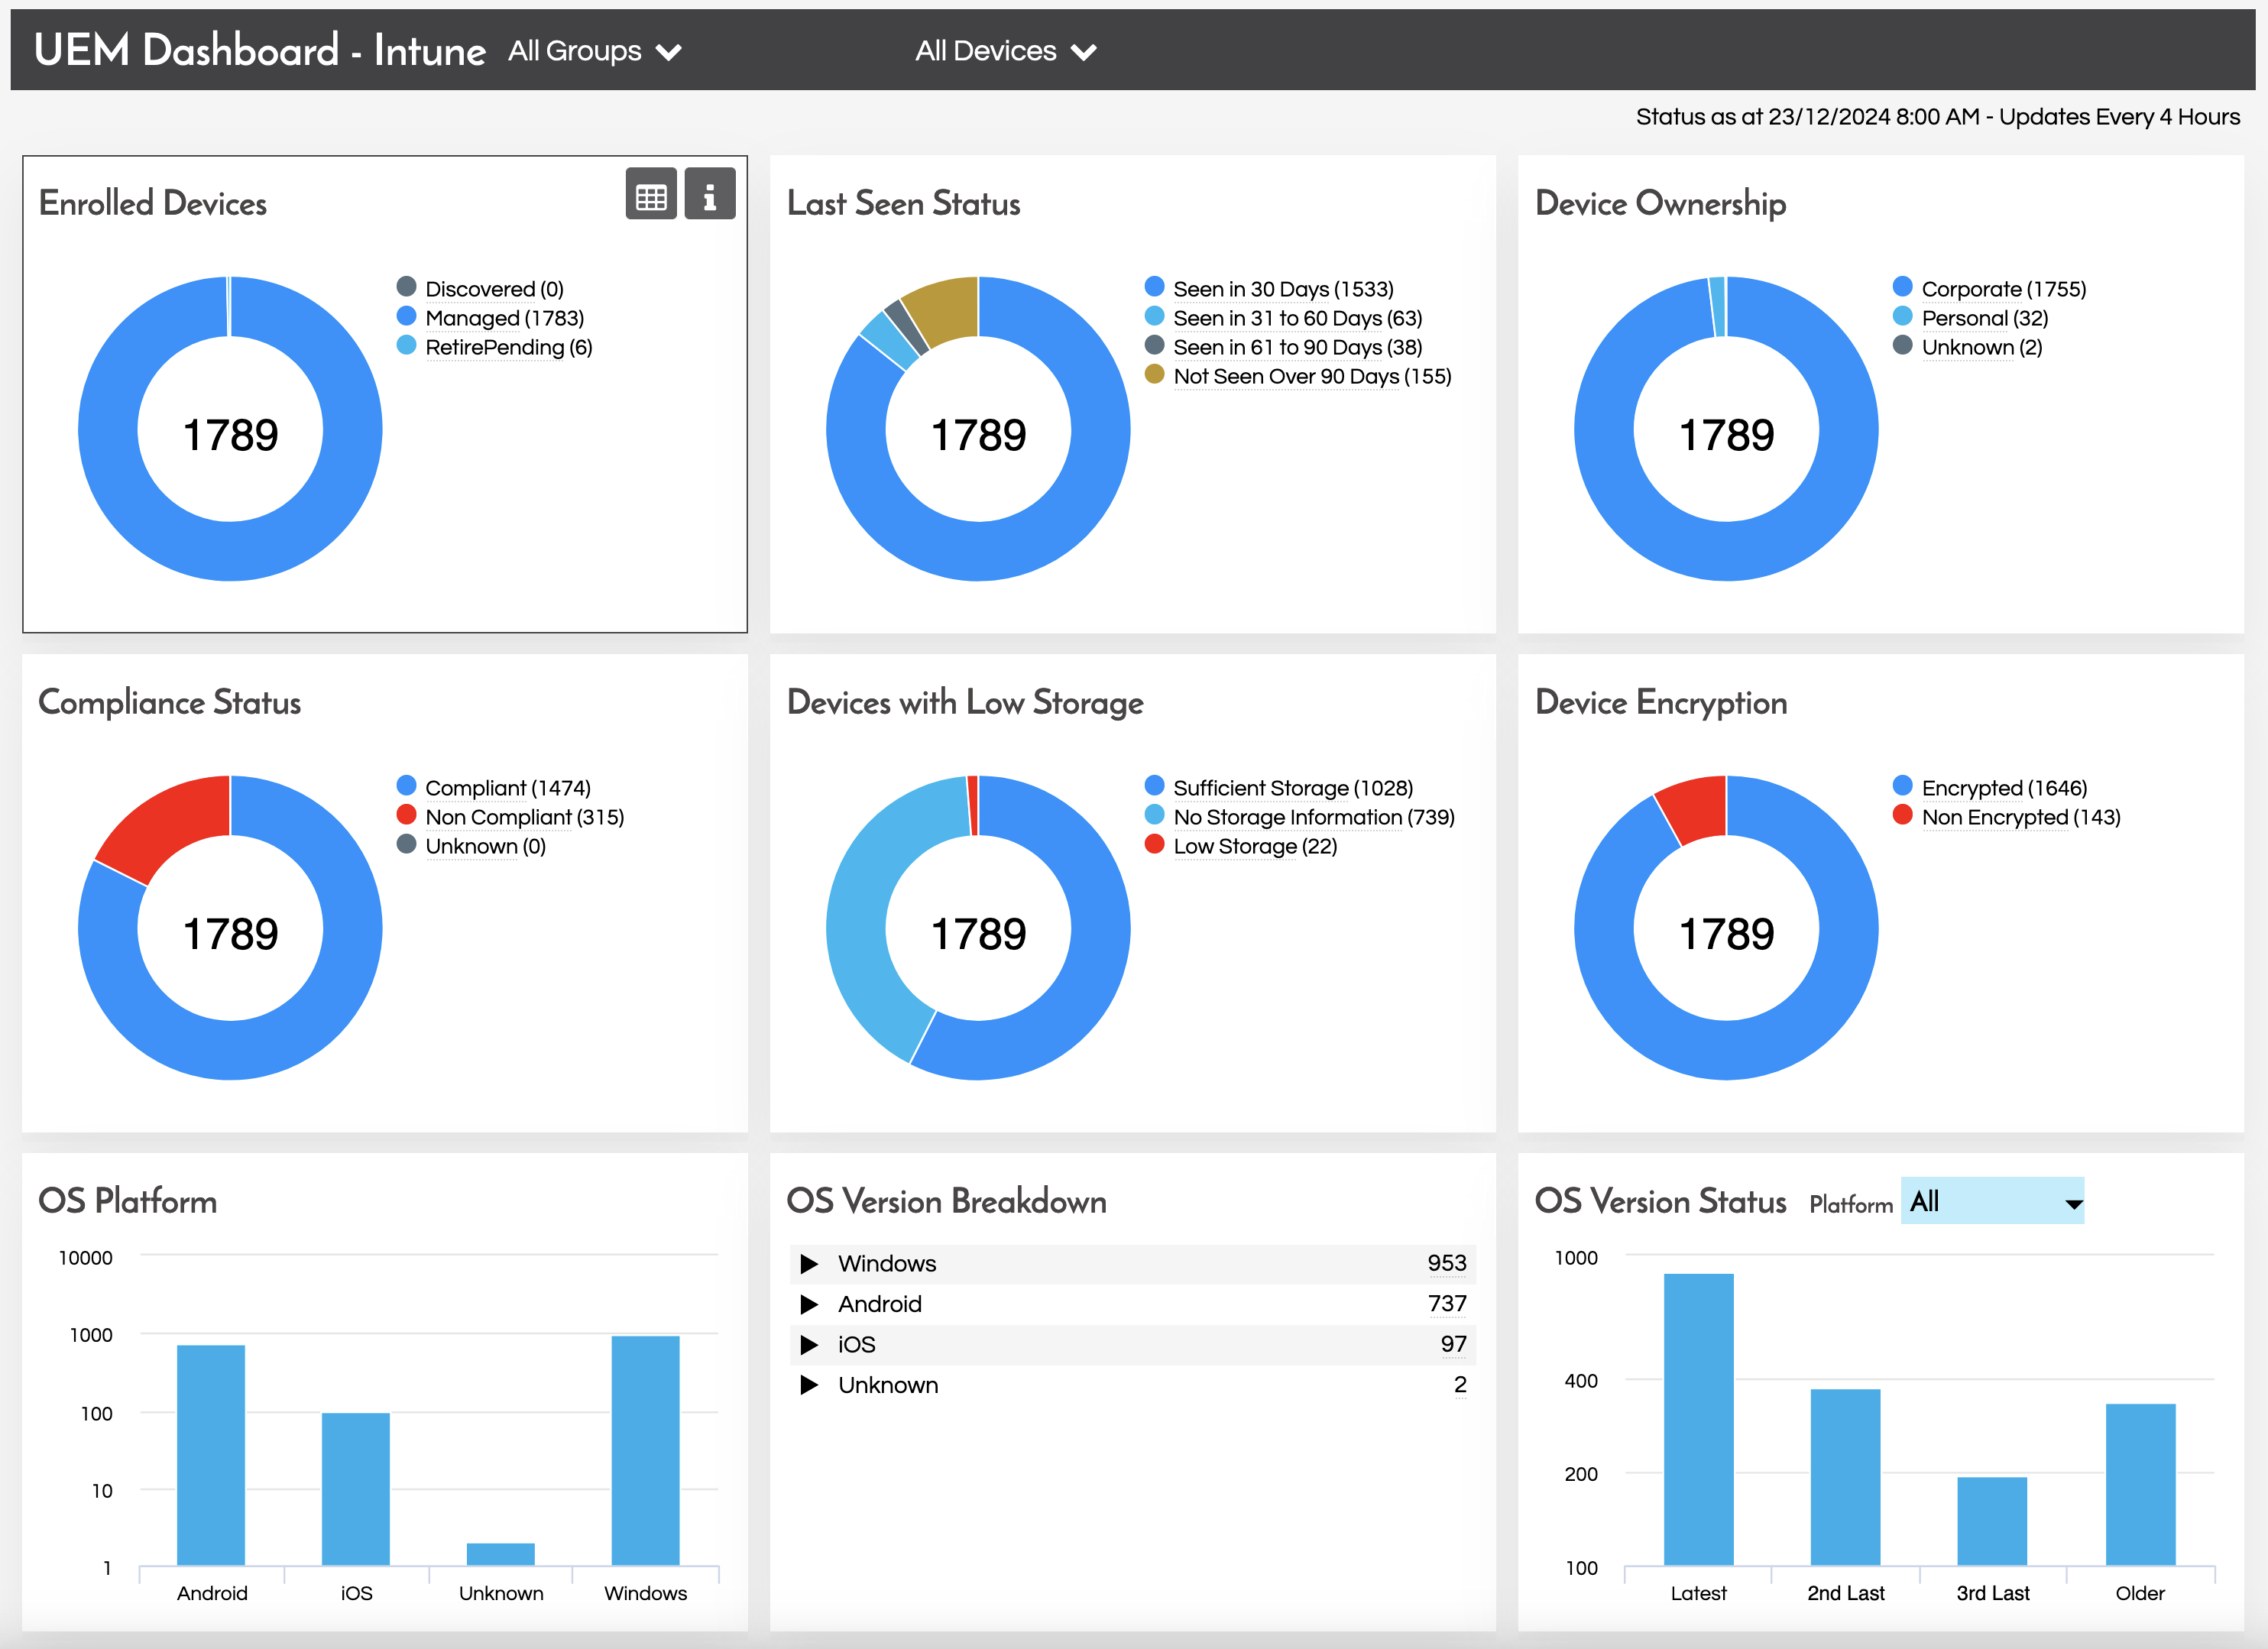Open the All Devices dropdown

pyautogui.click(x=1006, y=51)
